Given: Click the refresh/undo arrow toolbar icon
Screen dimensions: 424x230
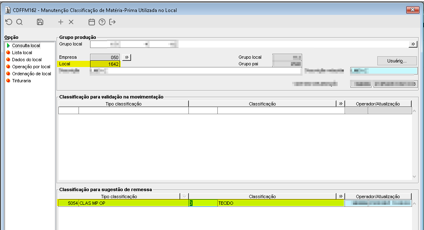Looking at the screenshot, I should [x=9, y=22].
